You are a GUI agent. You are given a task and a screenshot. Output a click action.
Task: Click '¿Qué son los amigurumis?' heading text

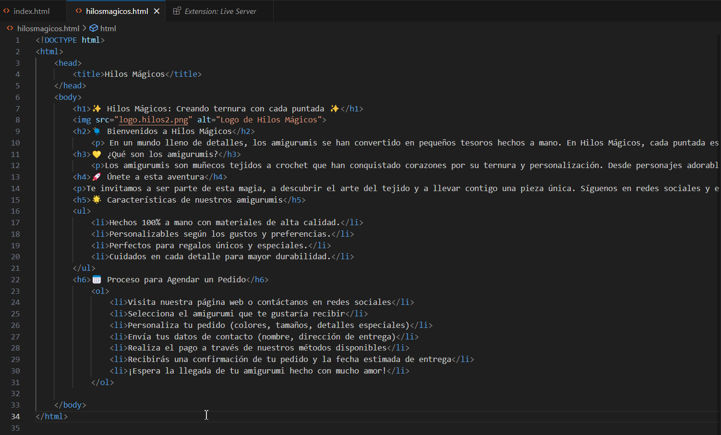[x=162, y=154]
